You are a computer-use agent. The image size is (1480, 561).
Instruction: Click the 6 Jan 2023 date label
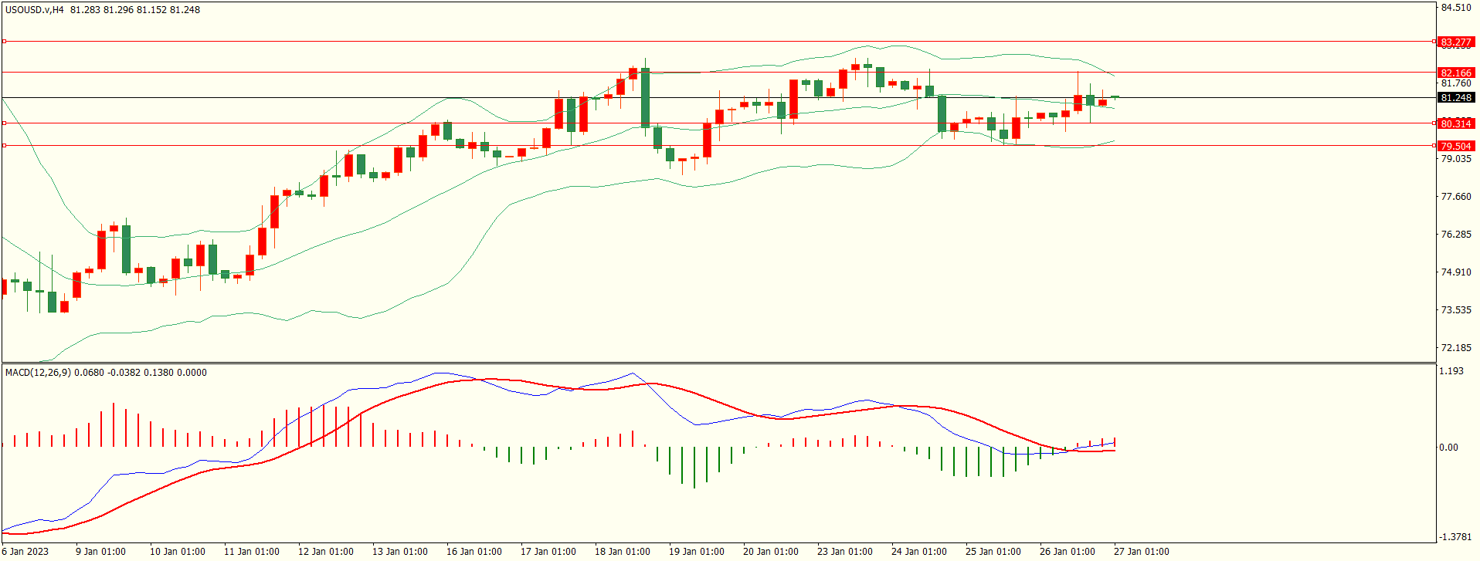point(25,552)
